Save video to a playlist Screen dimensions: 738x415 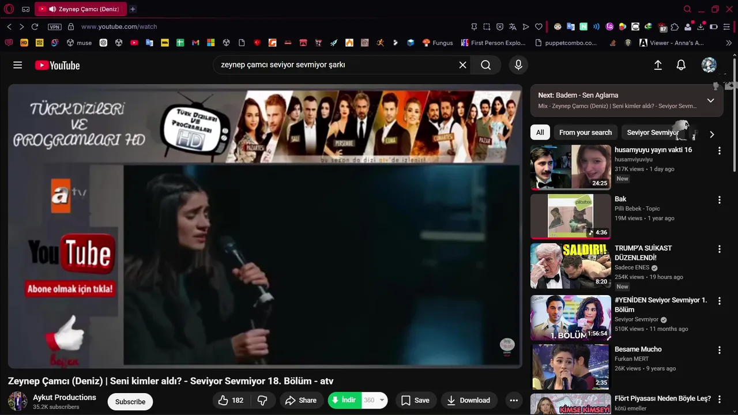tap(415, 401)
